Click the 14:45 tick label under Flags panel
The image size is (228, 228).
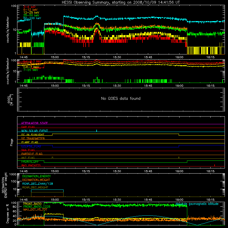(x=24, y=171)
